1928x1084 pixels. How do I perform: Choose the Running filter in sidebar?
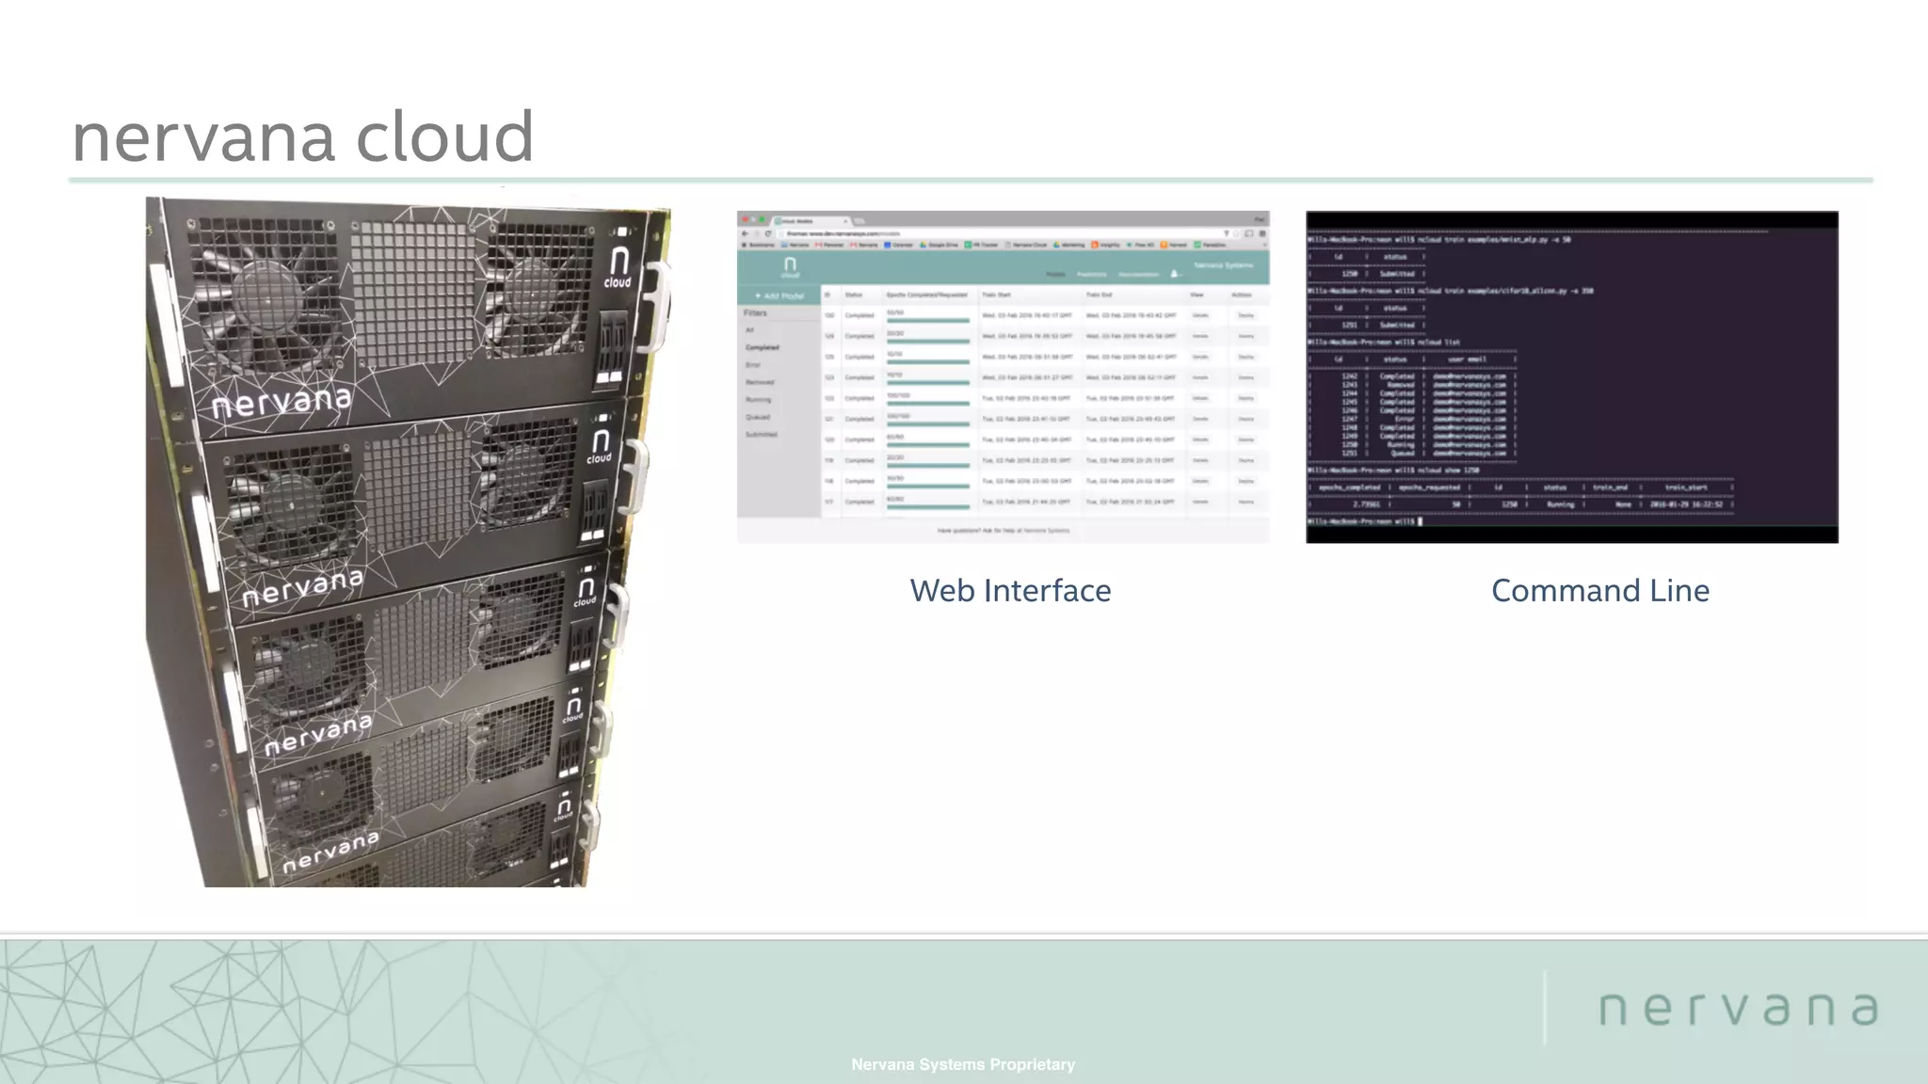(x=758, y=399)
